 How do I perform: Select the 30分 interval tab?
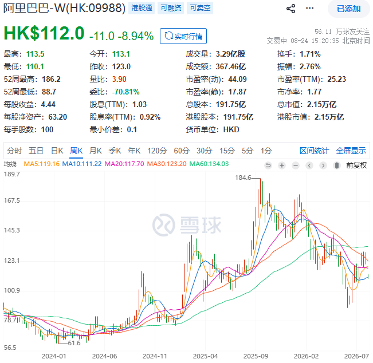click(x=205, y=151)
